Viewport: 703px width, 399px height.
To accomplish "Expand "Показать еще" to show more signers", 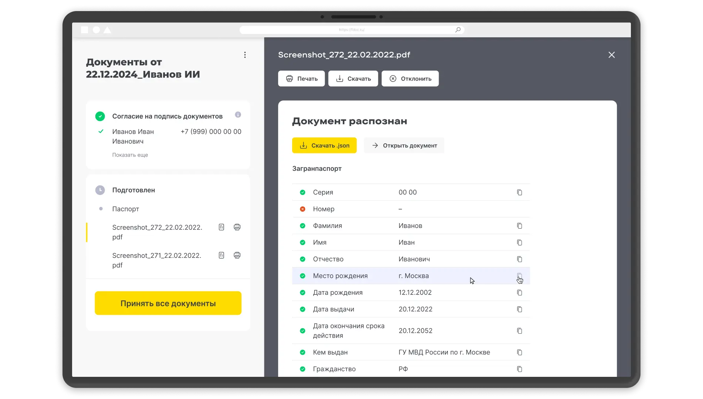I will (130, 155).
